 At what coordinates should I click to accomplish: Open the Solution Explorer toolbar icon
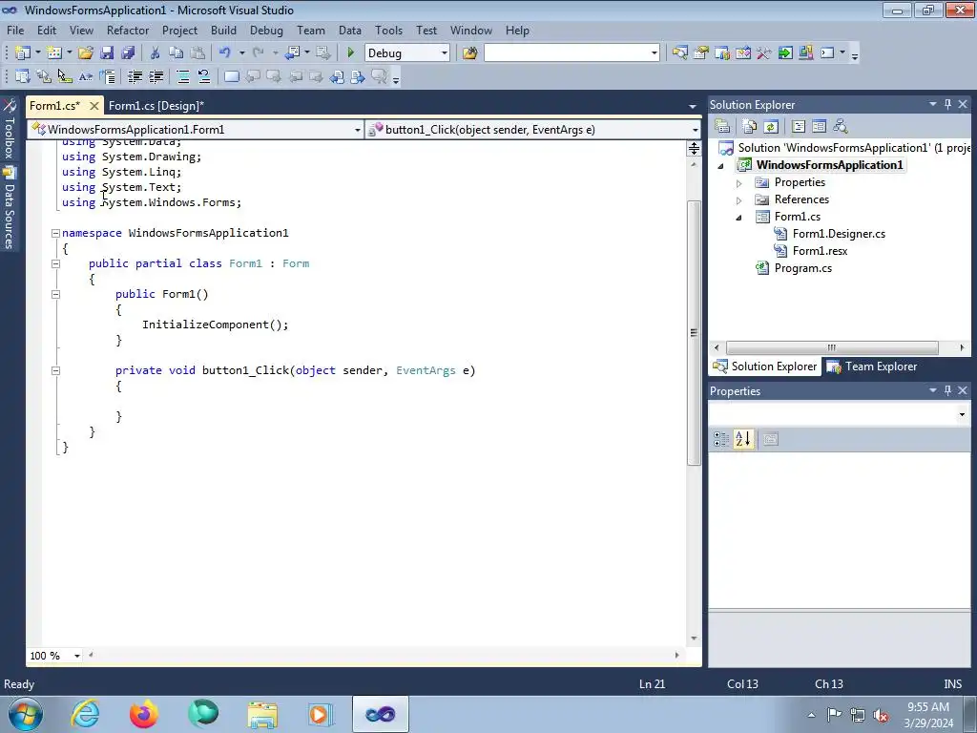679,53
